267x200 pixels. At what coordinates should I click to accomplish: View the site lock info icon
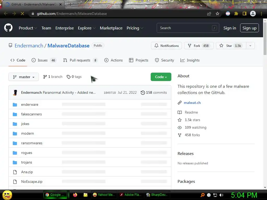click(x=33, y=14)
